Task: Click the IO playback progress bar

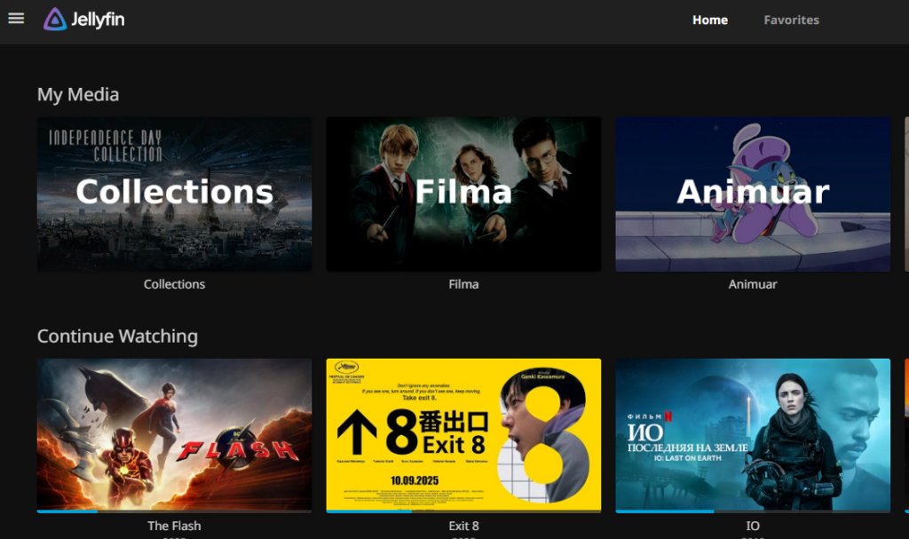Action: tap(753, 511)
